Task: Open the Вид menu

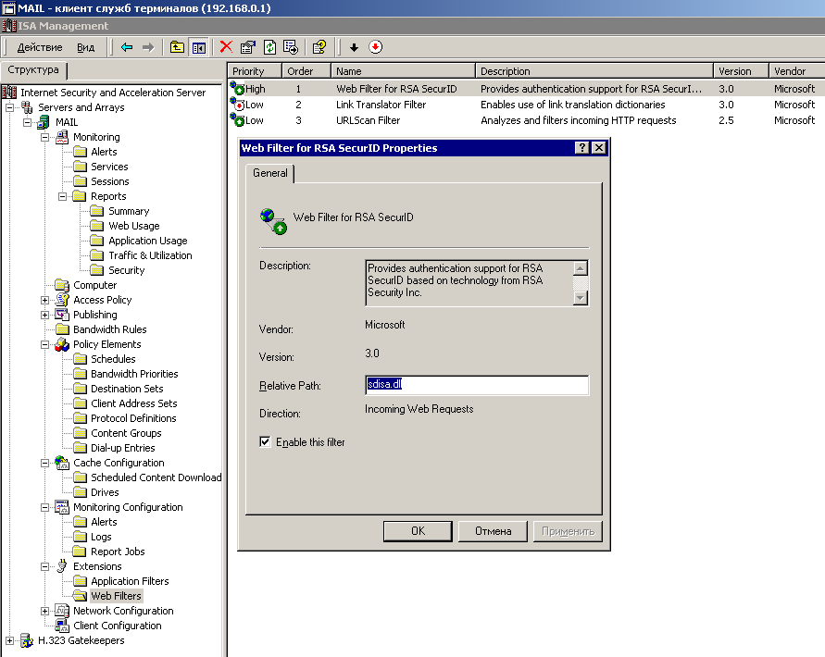Action: tap(86, 47)
